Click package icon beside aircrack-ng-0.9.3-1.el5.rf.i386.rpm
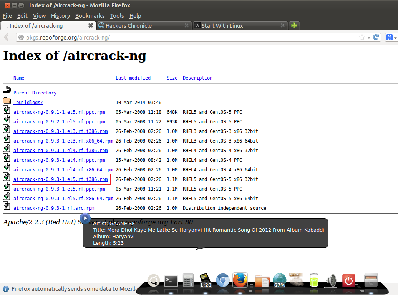Image resolution: width=398 pixels, height=295 pixels. [7, 177]
